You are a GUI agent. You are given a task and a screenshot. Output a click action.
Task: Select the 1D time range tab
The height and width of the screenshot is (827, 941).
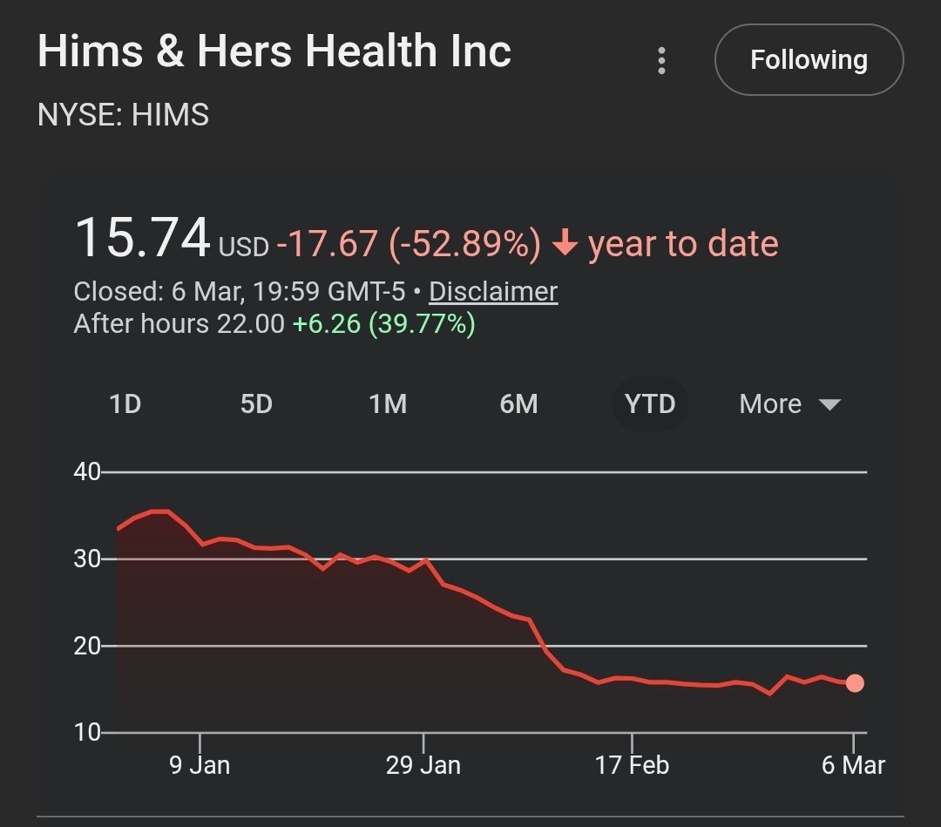pos(125,403)
